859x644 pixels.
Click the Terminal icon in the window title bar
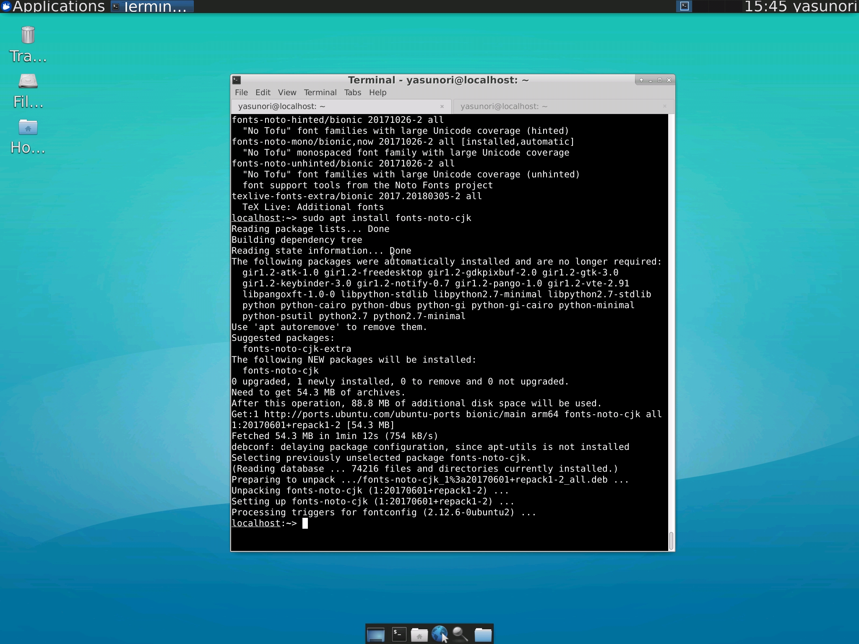click(237, 80)
